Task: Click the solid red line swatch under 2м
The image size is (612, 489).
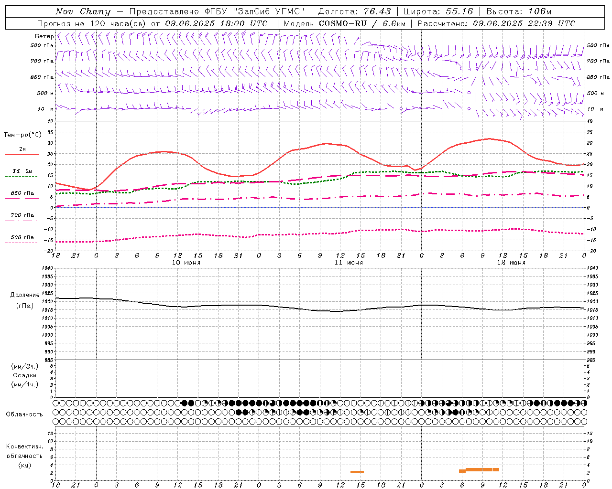Action: point(22,154)
